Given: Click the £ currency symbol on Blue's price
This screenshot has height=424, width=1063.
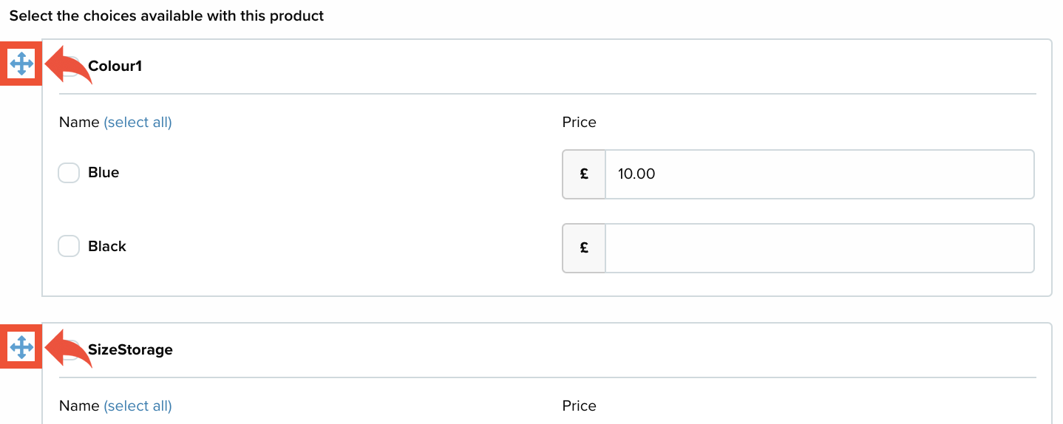Looking at the screenshot, I should [584, 174].
